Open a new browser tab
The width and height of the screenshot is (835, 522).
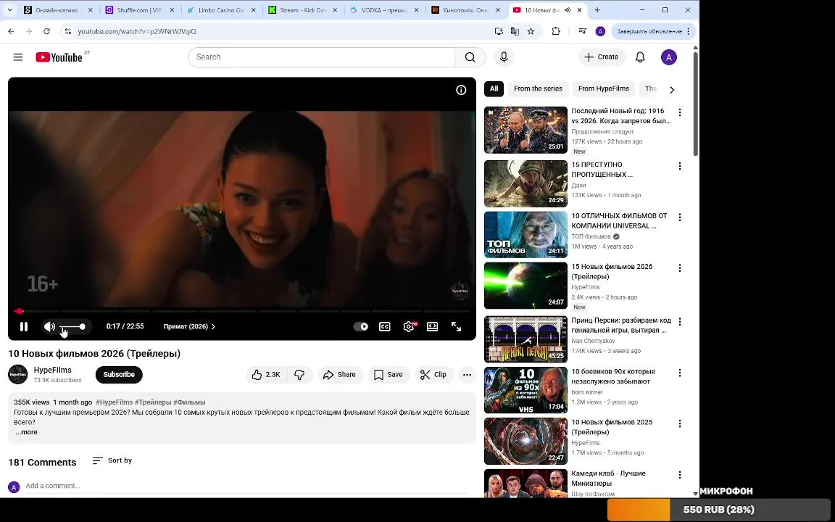(597, 10)
